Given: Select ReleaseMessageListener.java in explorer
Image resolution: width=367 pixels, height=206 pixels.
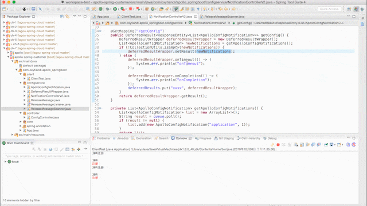Looking at the screenshot, I should [x=50, y=104].
